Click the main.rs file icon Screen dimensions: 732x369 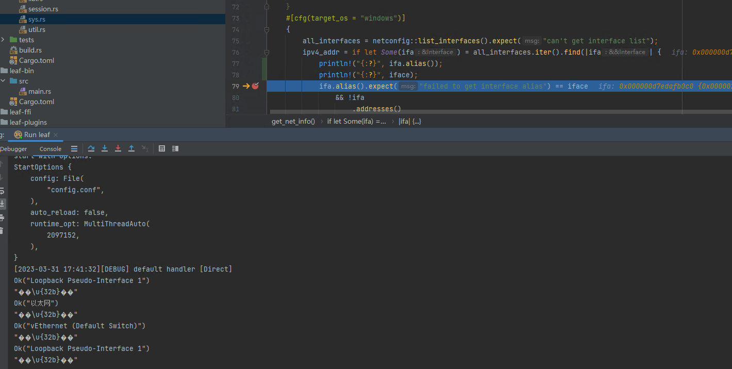23,91
